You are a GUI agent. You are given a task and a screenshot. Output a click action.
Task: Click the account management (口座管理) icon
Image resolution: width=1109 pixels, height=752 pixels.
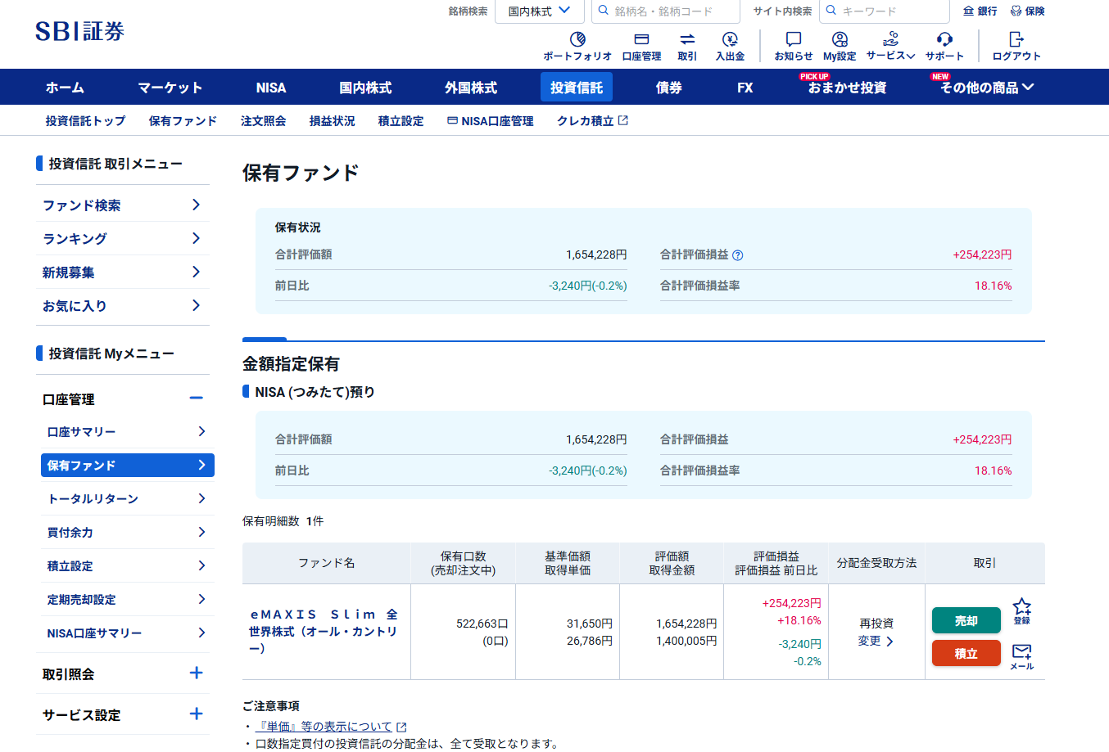[641, 39]
